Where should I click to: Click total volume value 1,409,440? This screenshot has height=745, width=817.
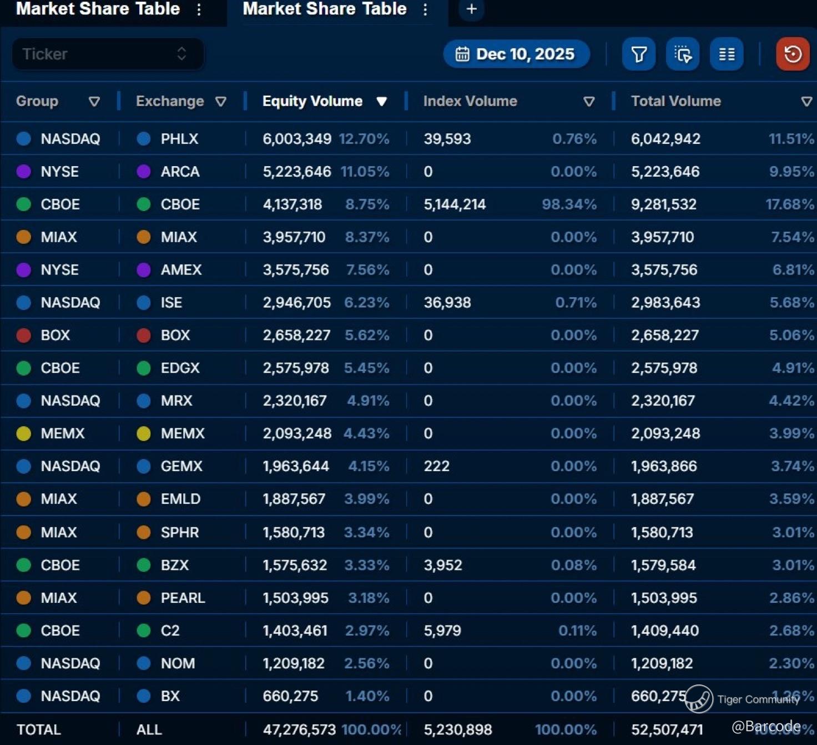click(665, 631)
